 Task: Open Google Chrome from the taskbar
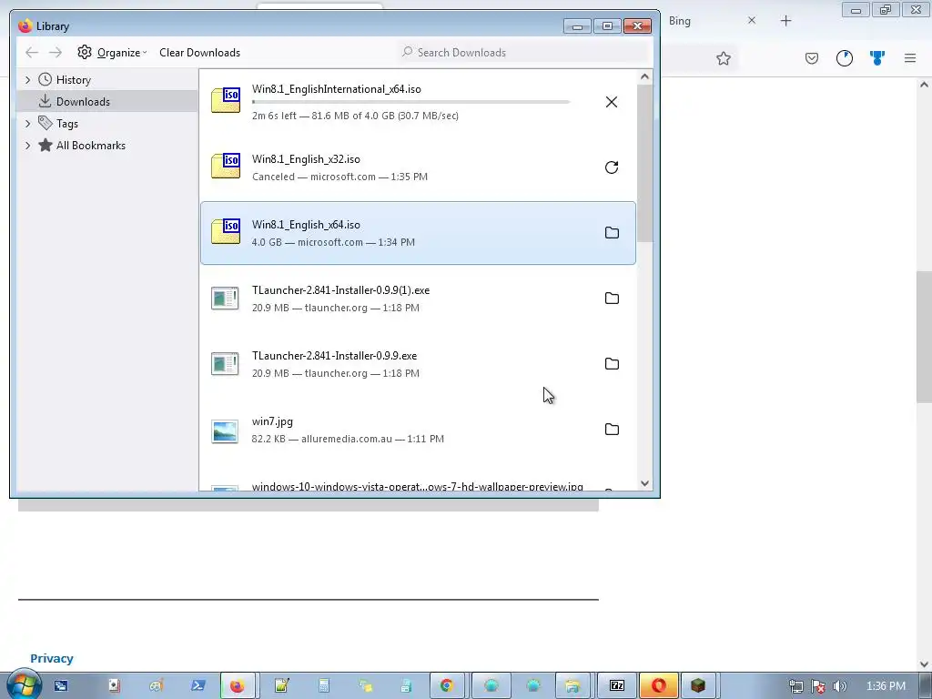pyautogui.click(x=446, y=686)
